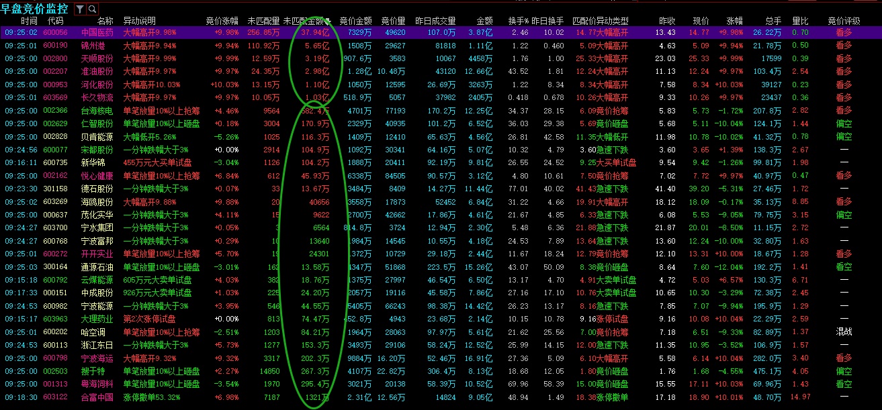The width and height of the screenshot is (882, 410).
Task: Sort by the 匹配价异动类型 column header
Action: coord(600,21)
